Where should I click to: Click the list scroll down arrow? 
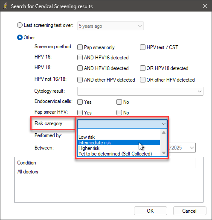click(x=164, y=153)
